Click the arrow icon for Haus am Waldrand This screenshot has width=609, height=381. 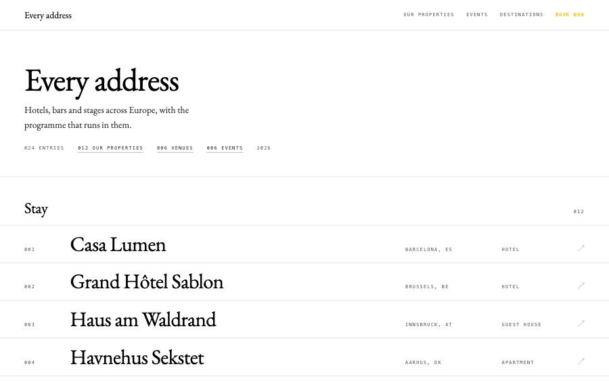point(581,323)
